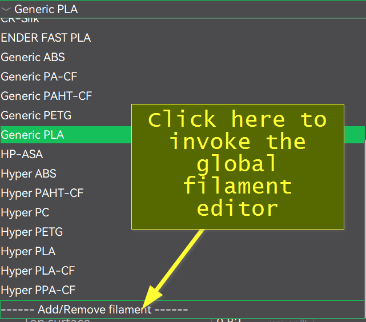Viewport: 366px width, 322px height.
Task: Select HP-ASA filament
Action: click(x=22, y=154)
